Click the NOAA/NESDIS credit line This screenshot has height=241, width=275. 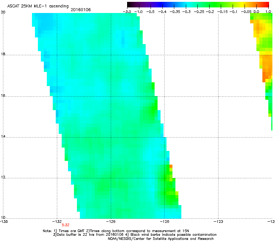pyautogui.click(x=161, y=238)
